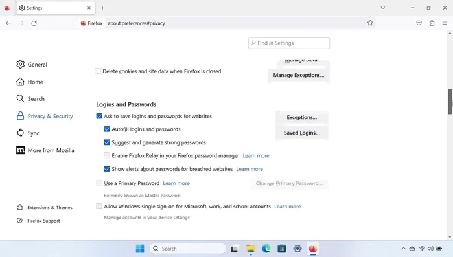
Task: Click the Formerly known as Master Password text
Action: [142, 196]
